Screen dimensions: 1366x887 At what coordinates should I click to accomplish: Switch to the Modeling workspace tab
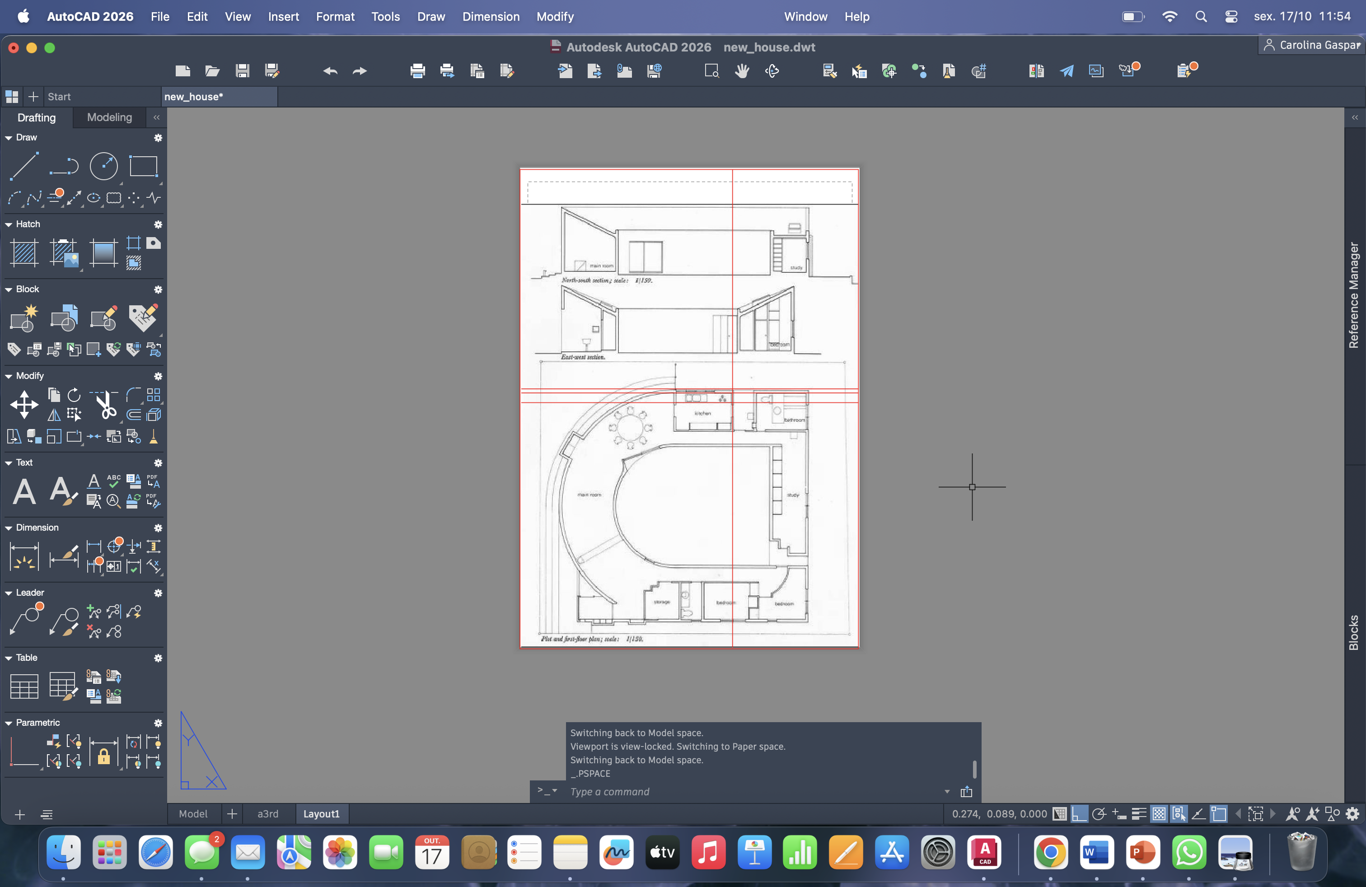point(109,117)
